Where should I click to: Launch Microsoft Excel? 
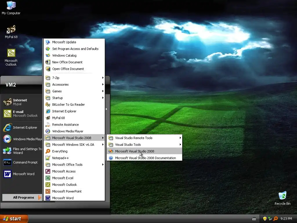pos(74,178)
